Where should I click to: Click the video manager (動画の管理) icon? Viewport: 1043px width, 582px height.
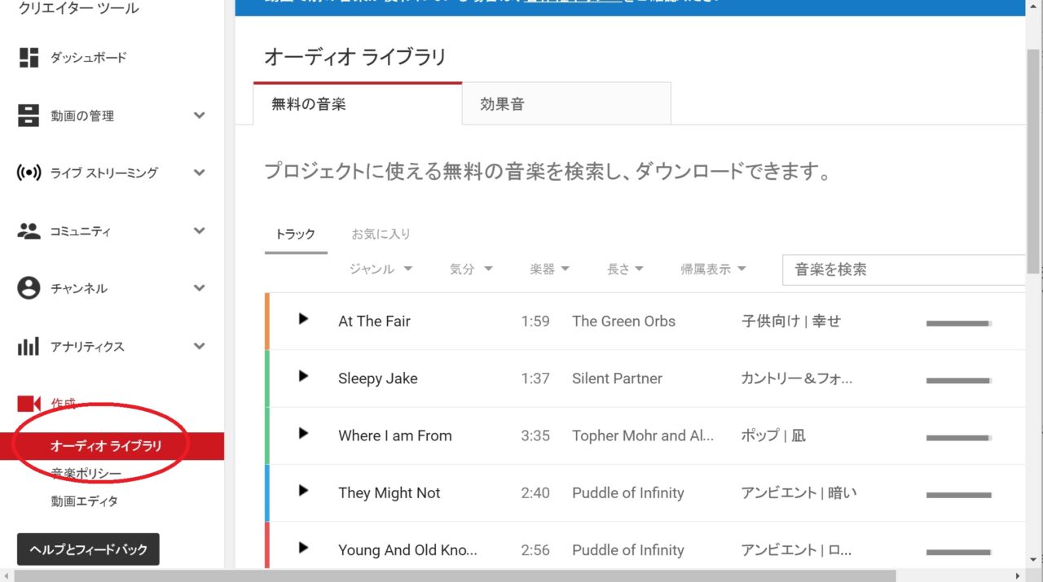(29, 116)
